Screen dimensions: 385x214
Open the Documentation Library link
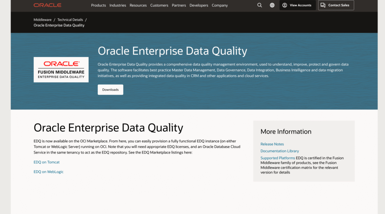point(280,151)
